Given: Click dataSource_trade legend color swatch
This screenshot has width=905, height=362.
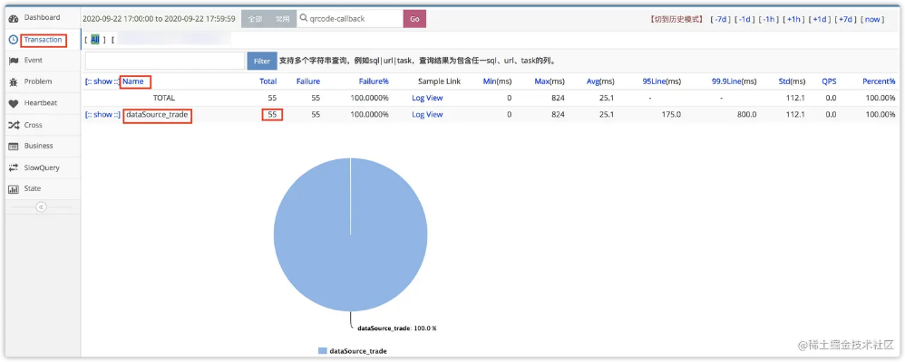Looking at the screenshot, I should pos(322,350).
